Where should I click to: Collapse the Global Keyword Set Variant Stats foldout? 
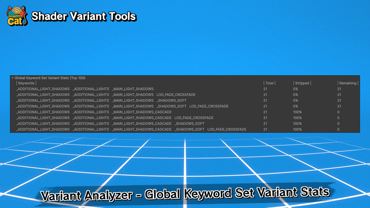[x=12, y=78]
